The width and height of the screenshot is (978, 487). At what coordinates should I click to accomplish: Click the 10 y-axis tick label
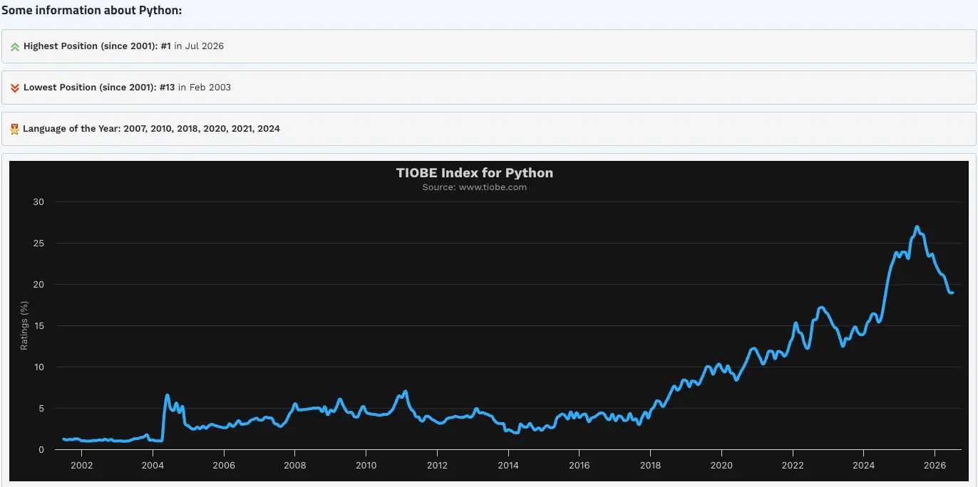pyautogui.click(x=38, y=367)
